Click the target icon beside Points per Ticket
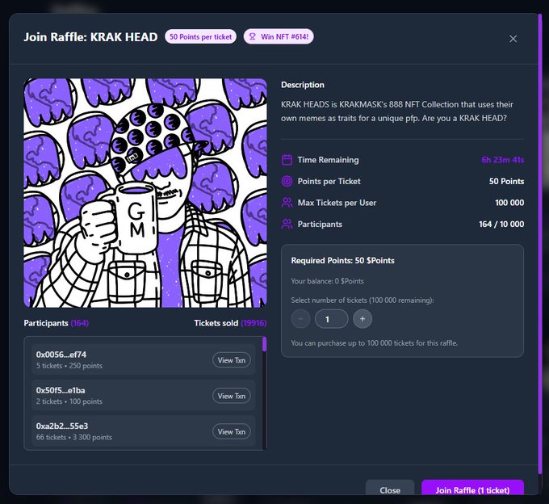549x504 pixels. coord(287,181)
